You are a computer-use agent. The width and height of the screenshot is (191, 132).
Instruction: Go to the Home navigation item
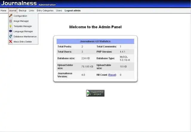(3, 11)
